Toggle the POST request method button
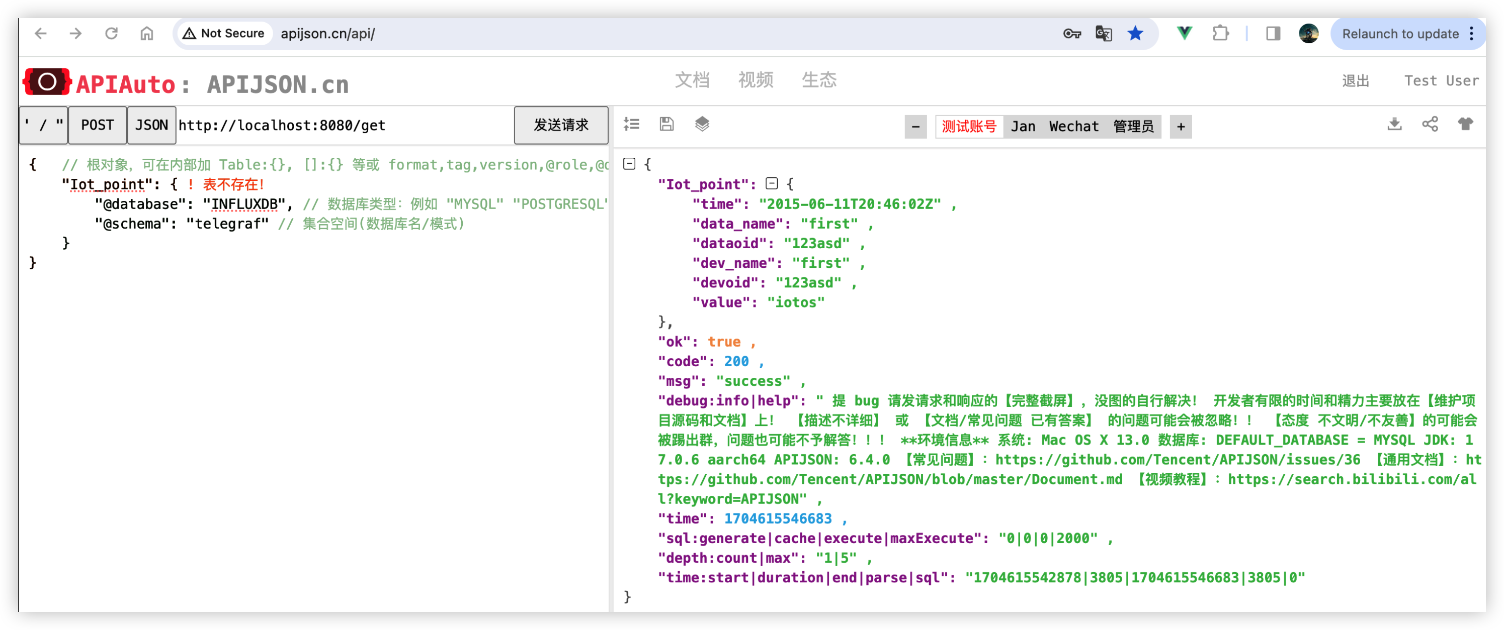This screenshot has height=630, width=1504. (97, 126)
